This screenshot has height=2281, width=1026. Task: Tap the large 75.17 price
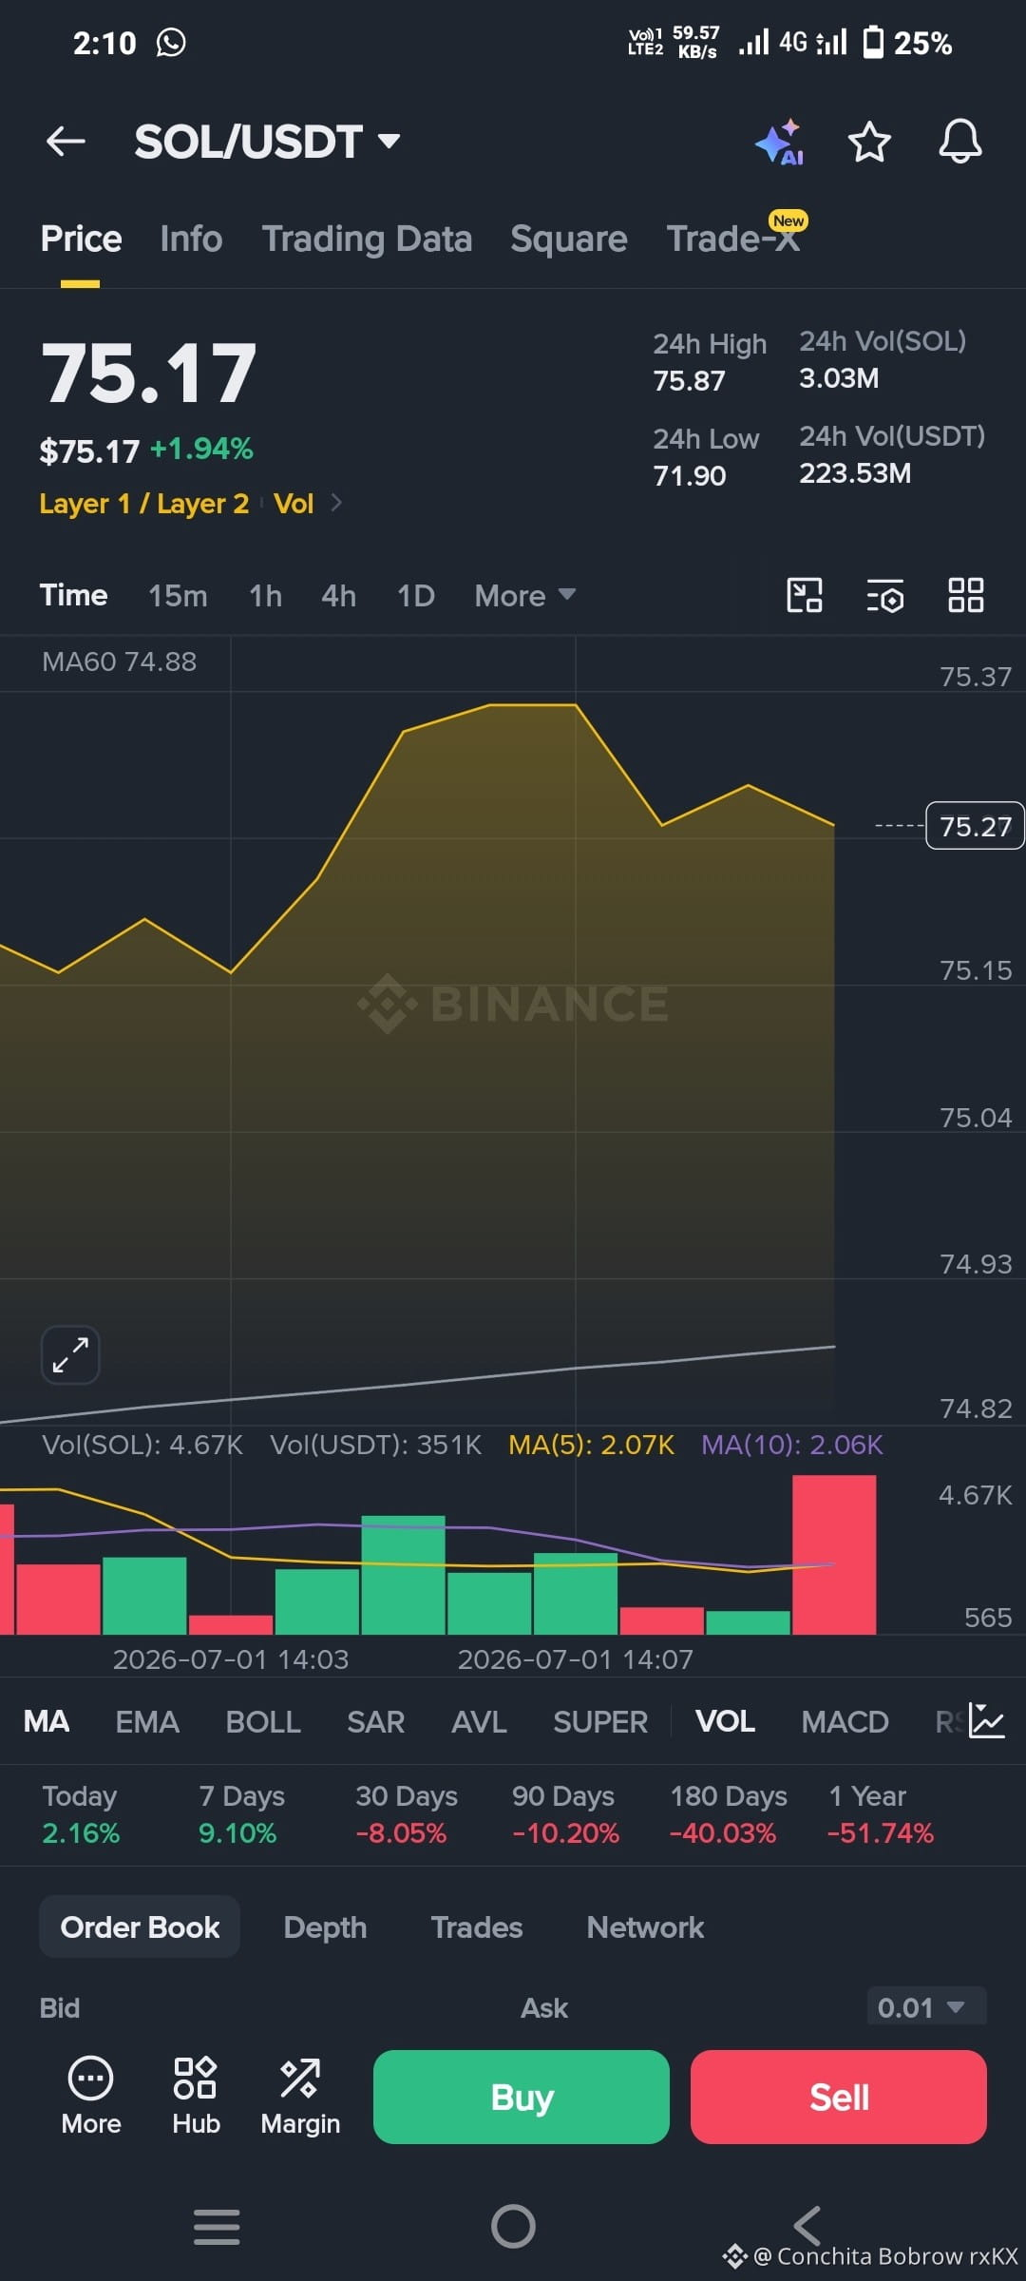pos(149,373)
